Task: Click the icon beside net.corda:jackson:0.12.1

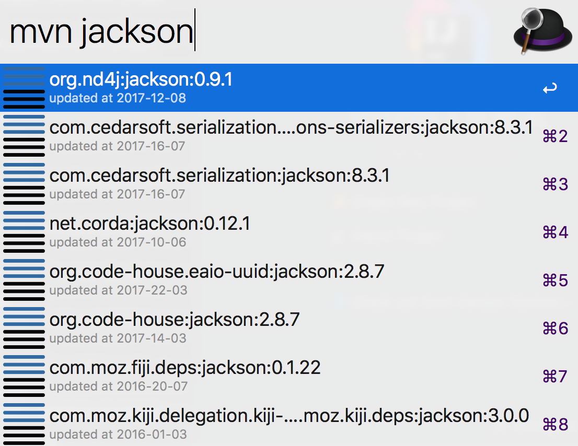Action: click(x=24, y=232)
